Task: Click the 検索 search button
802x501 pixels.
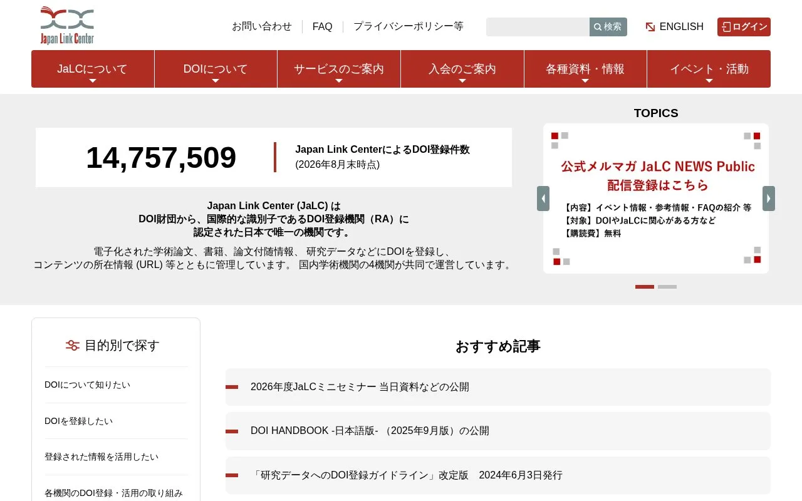Action: pyautogui.click(x=608, y=27)
